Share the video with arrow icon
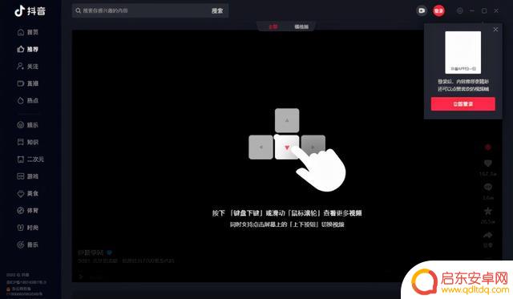The height and width of the screenshot is (299, 513). click(x=488, y=235)
